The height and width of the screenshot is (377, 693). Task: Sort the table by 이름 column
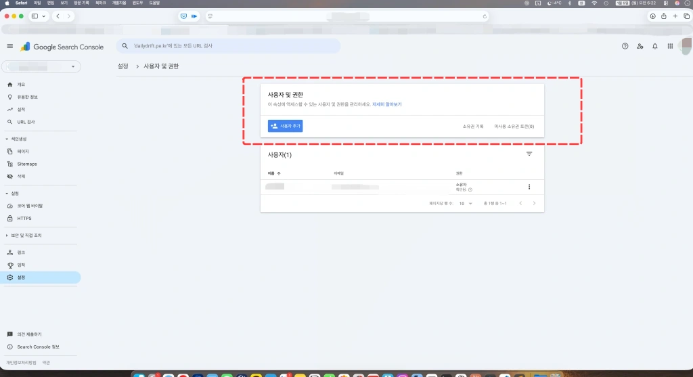[x=274, y=173]
